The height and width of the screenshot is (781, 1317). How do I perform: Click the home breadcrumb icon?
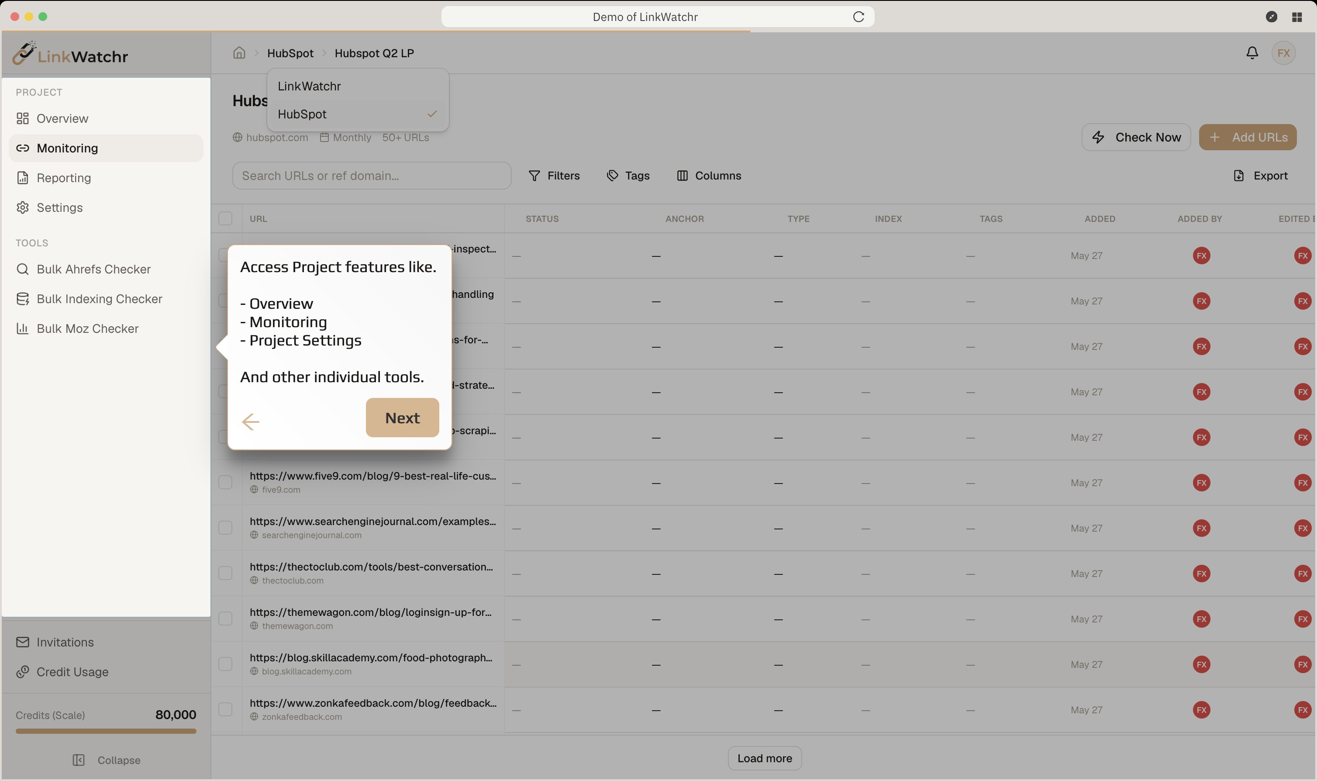pos(239,53)
